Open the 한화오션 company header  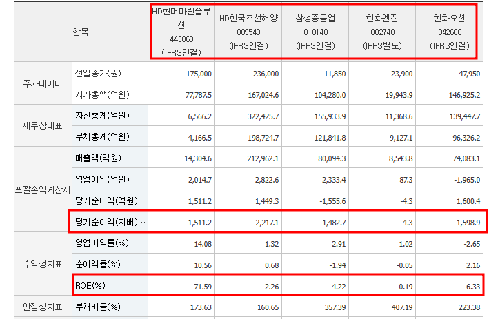coord(450,32)
